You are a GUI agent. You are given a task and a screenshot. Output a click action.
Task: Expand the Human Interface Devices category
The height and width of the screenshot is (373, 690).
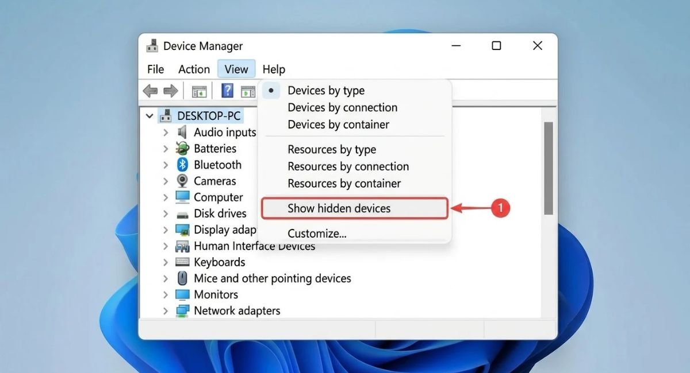point(166,246)
